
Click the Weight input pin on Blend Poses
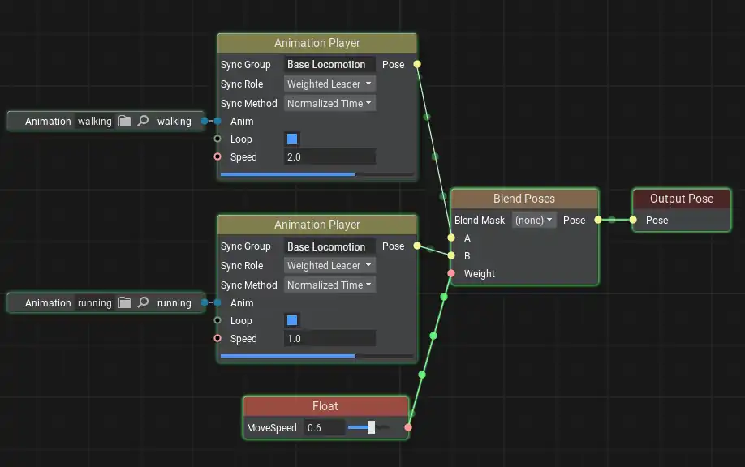[451, 274]
